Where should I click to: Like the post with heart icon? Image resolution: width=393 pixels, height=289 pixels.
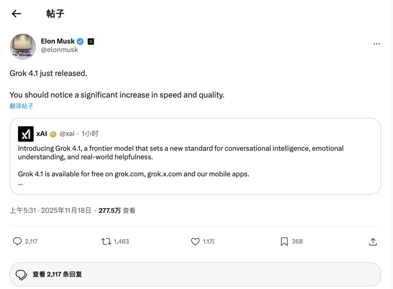195,242
